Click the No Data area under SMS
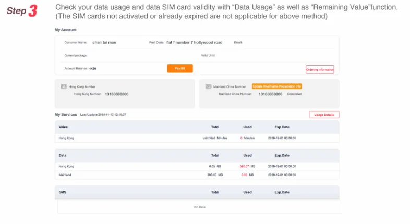Screen dimensions: 410x224 (x=199, y=207)
